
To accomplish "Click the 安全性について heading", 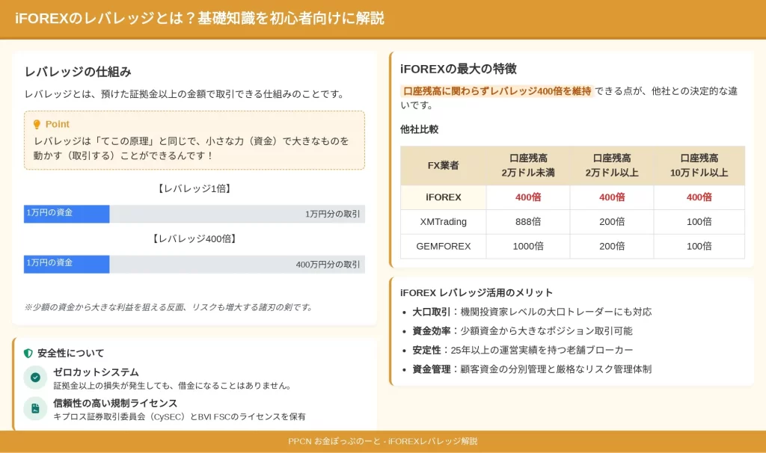I will pos(71,353).
